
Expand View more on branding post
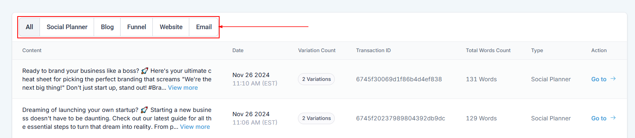click(183, 88)
